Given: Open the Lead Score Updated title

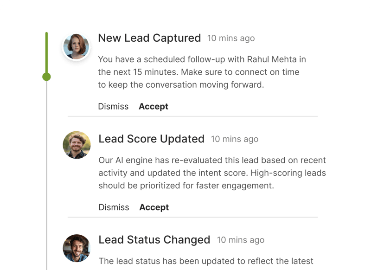Looking at the screenshot, I should click(151, 139).
